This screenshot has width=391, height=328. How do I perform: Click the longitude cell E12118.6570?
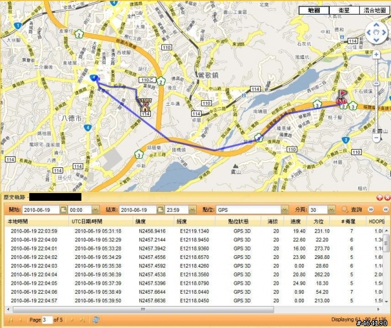click(x=194, y=257)
